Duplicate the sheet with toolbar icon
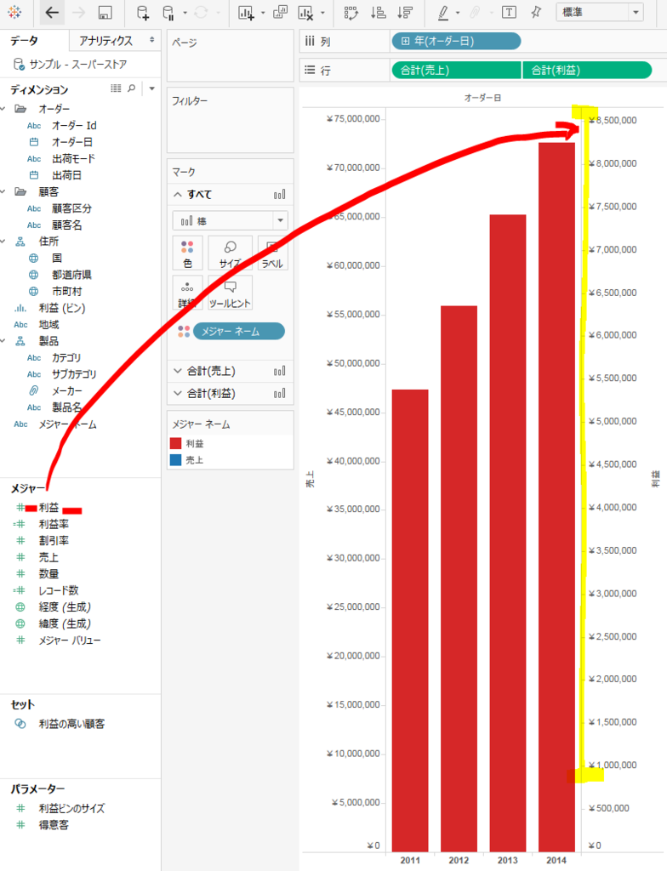Screen dimensions: 667x871 point(281,12)
